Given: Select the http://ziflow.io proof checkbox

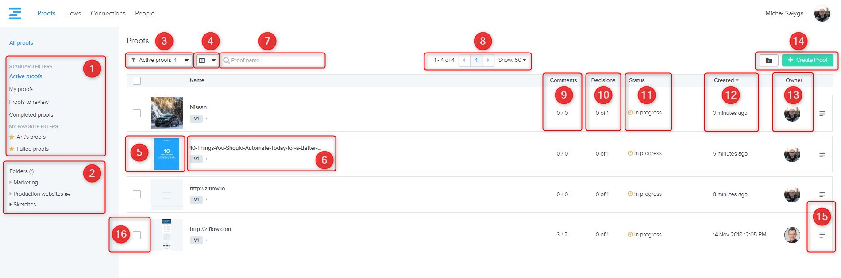Looking at the screenshot, I should pyautogui.click(x=137, y=194).
